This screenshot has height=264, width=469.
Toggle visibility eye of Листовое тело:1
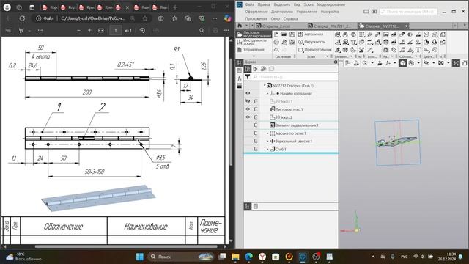[248, 109]
